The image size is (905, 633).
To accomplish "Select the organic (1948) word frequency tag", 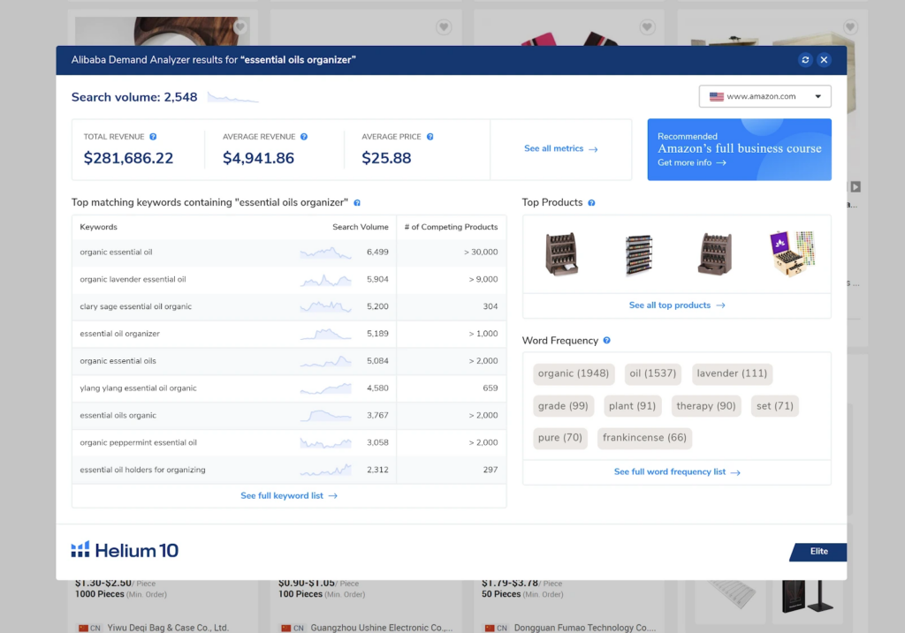I will [573, 373].
